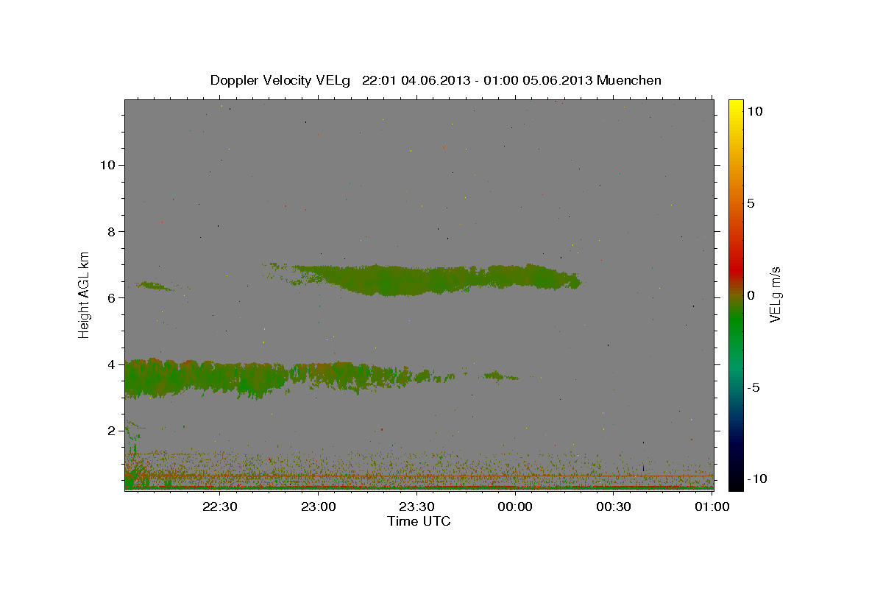Click the '00:30' time tick label
Viewport: 883px width, 589px height.
click(x=614, y=507)
